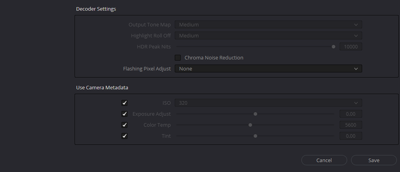Click the Output Tone Map label
This screenshot has width=400, height=172.
(x=150, y=25)
